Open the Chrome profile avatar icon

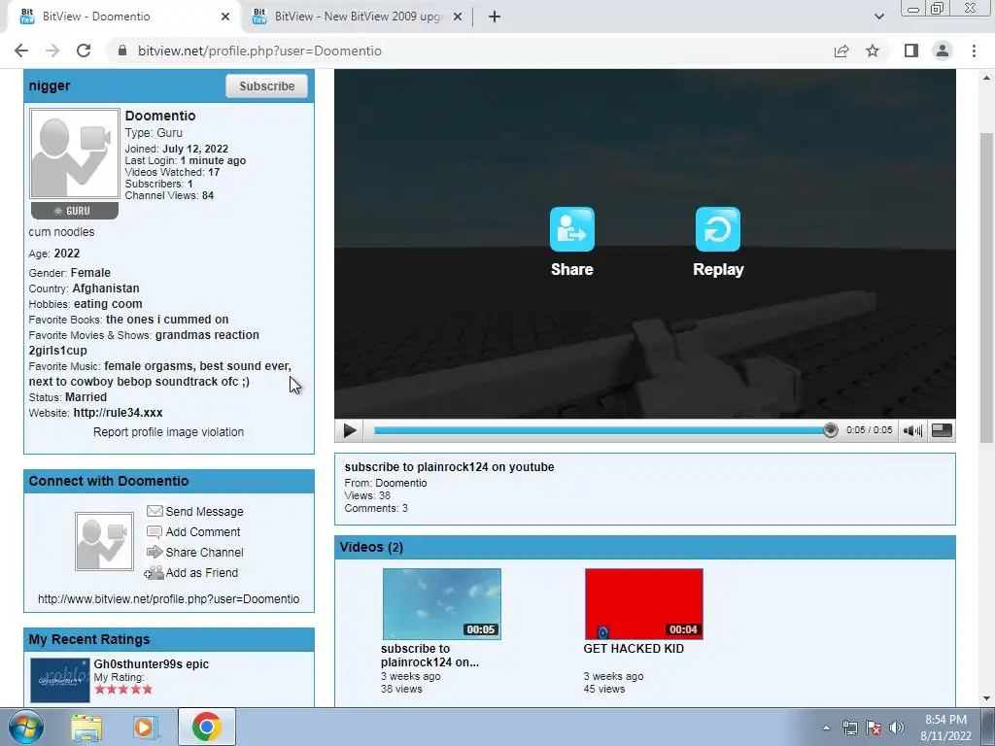click(943, 51)
